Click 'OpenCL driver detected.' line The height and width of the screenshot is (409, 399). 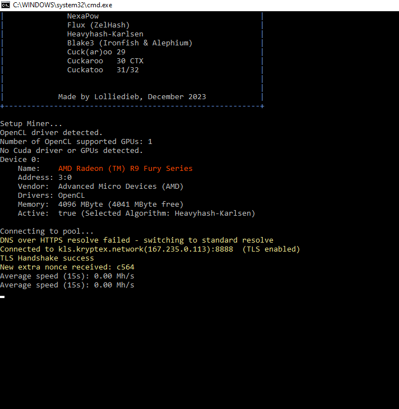click(x=51, y=133)
